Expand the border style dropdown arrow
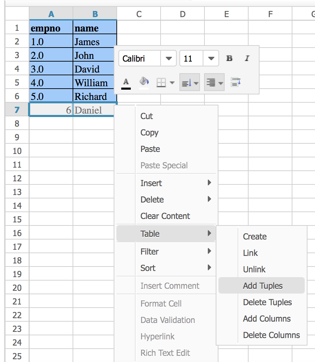The width and height of the screenshot is (315, 362). pos(172,82)
